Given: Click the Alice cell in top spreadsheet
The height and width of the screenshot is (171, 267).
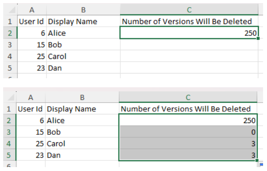Looking at the screenshot, I should 83,33.
